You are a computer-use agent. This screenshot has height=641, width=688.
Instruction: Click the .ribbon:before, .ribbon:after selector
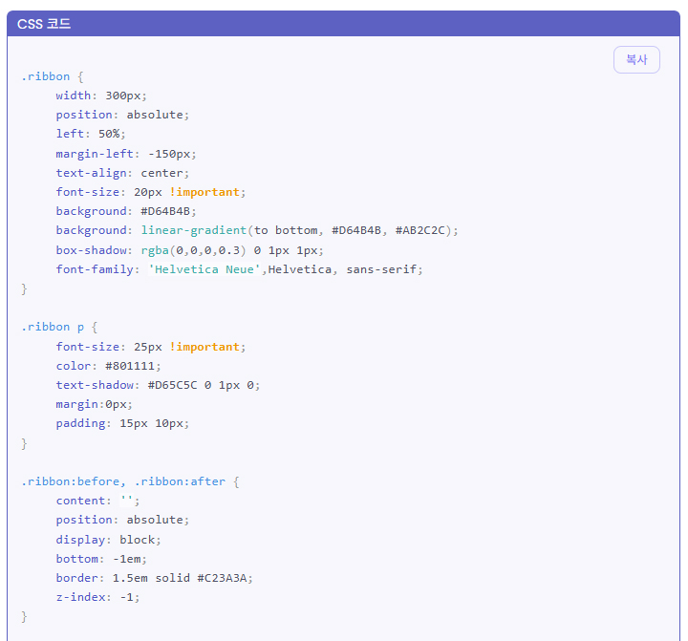click(x=123, y=481)
